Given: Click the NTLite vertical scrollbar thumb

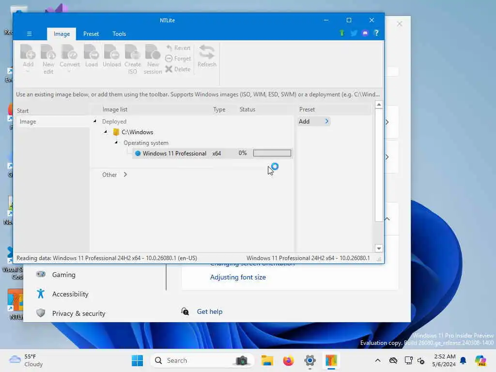Looking at the screenshot, I should coord(379,165).
